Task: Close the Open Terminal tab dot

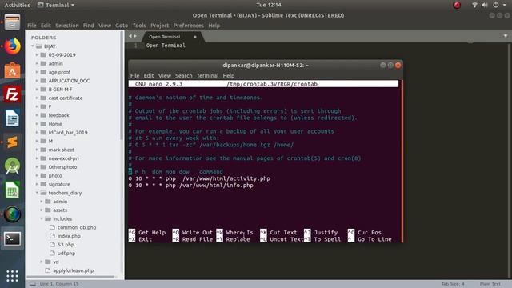Action: coord(195,37)
